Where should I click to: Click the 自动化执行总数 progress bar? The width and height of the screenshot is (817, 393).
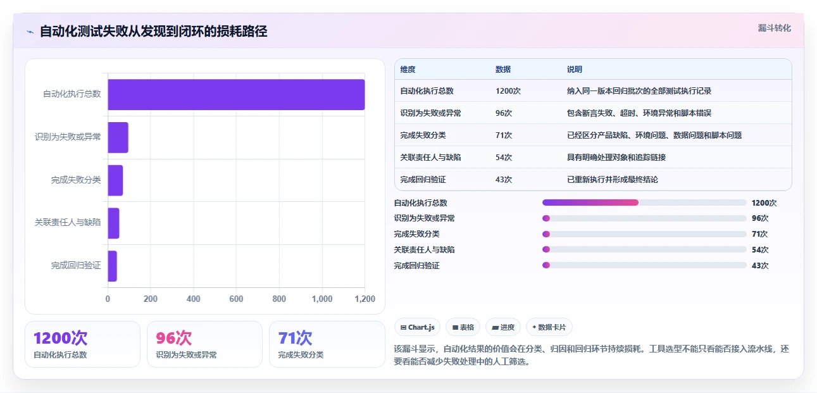644,203
